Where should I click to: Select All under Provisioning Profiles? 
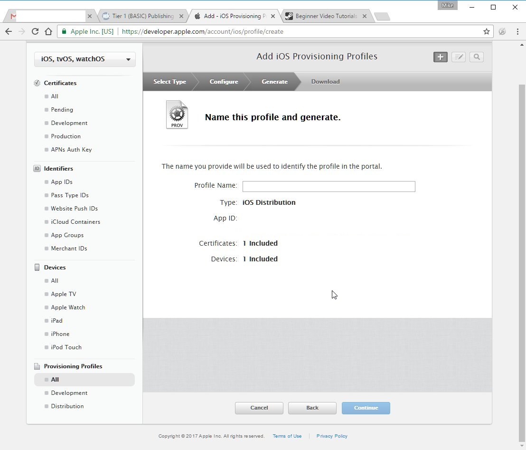coord(85,380)
